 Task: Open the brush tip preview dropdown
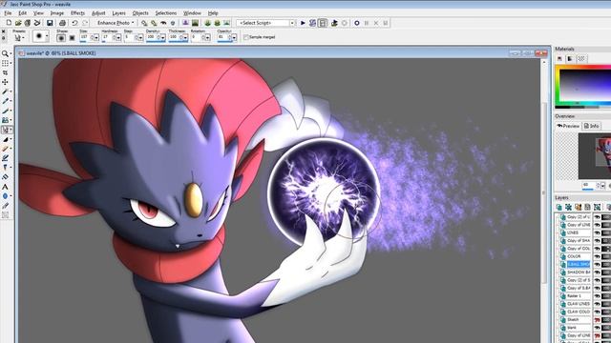point(47,37)
